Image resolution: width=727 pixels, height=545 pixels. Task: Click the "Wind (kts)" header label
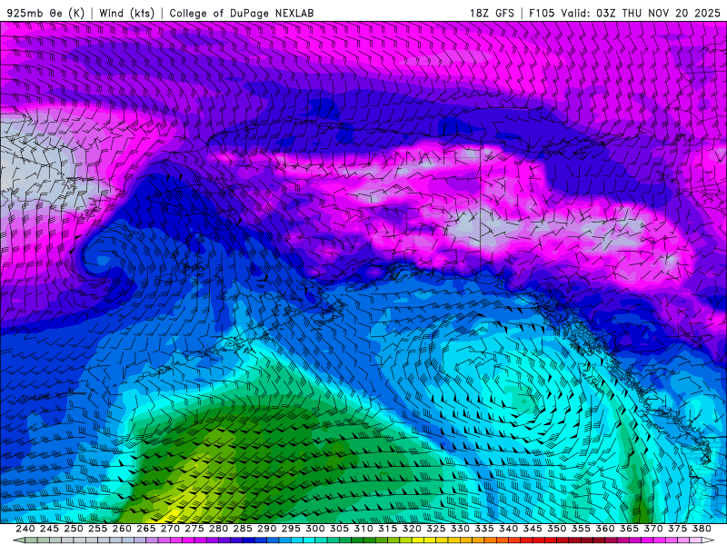(x=126, y=13)
